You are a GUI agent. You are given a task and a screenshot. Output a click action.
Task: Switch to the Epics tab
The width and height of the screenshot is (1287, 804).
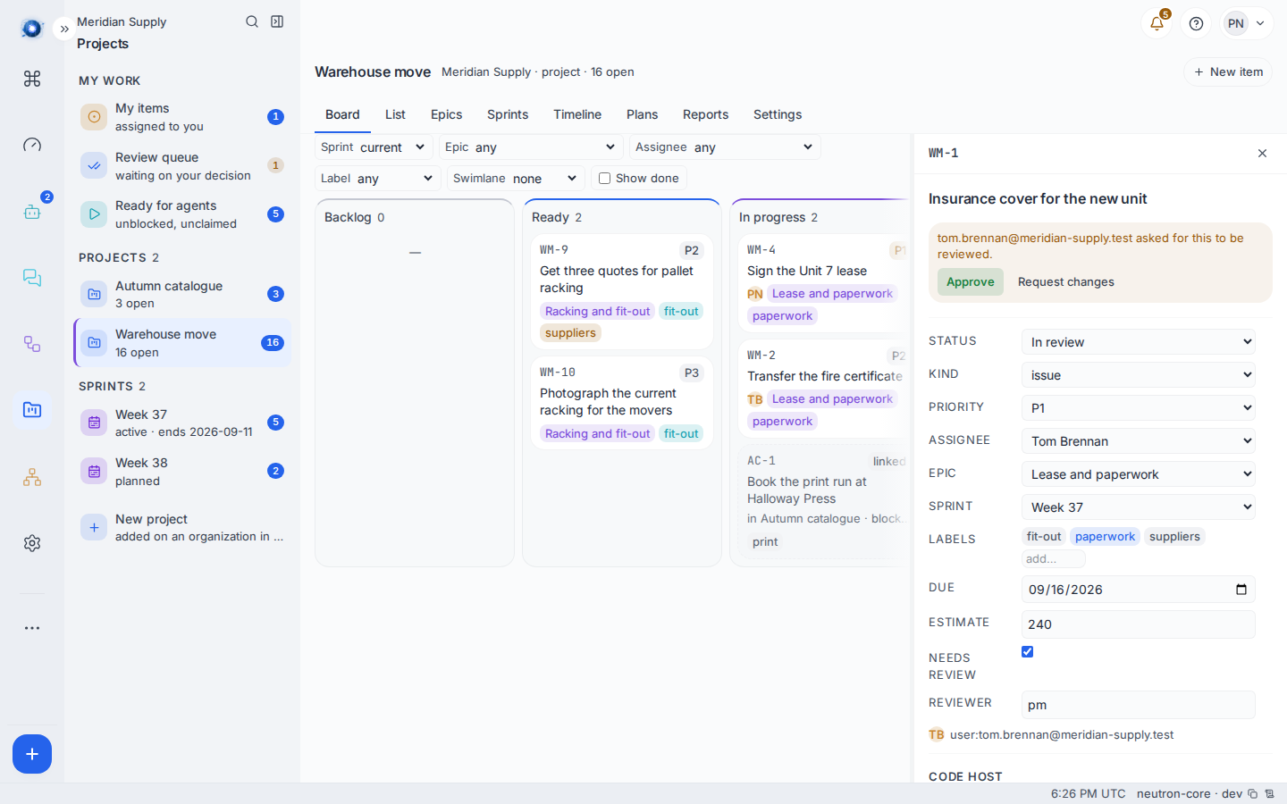[446, 114]
